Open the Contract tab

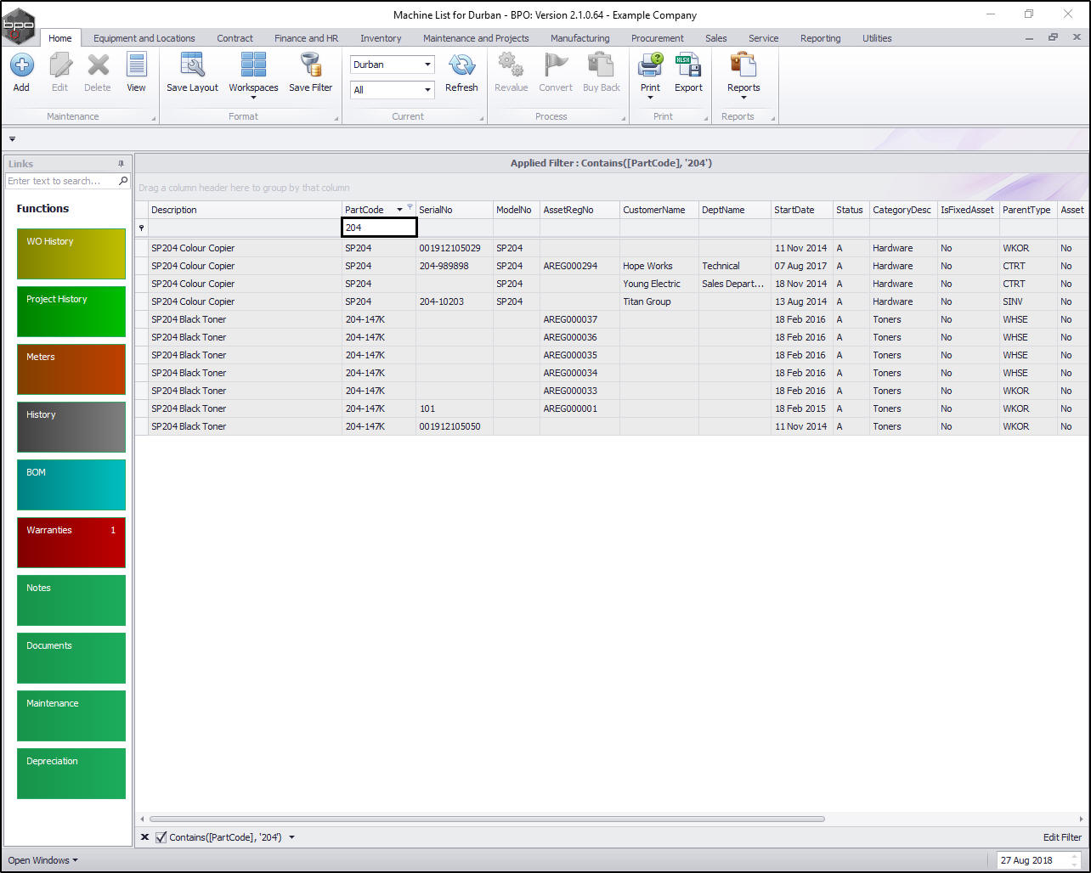[x=235, y=38]
